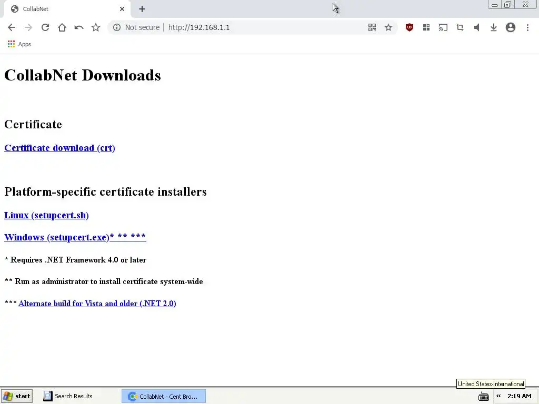Click the CollabNet Downloads heading

point(83,75)
